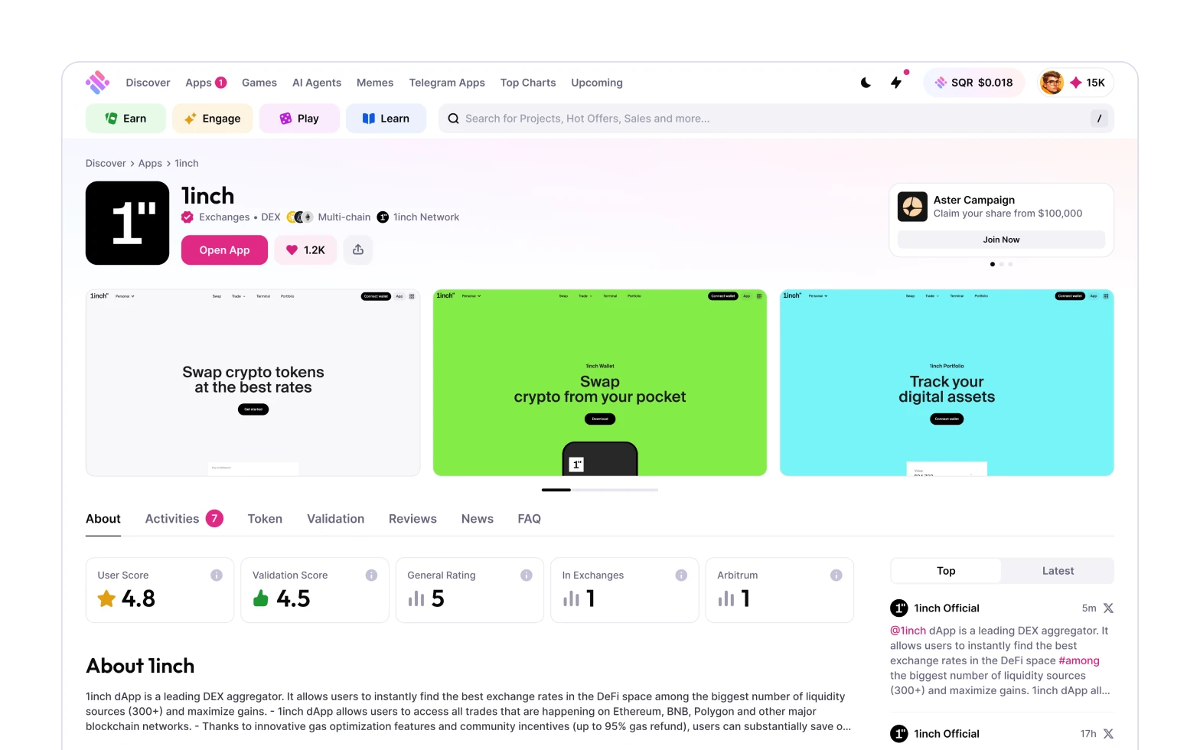Click the slash shortcut key badge

coord(1099,119)
